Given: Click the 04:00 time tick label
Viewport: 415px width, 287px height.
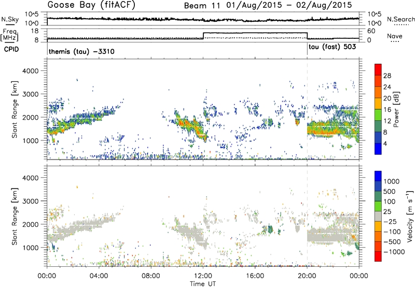Looking at the screenshot, I should click(x=99, y=276).
